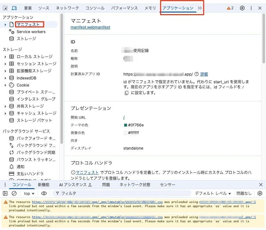Toggle the console sidebar icon
The height and width of the screenshot is (230, 266).
(5, 193)
